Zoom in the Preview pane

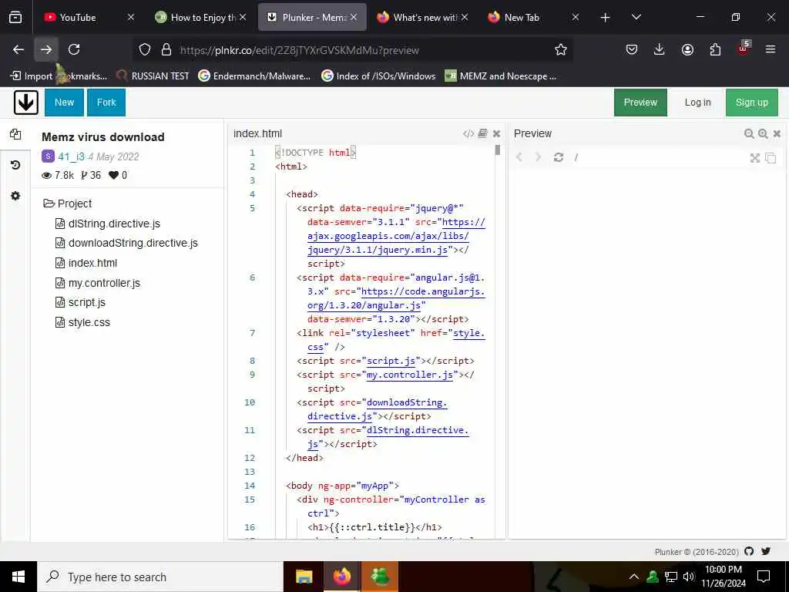tap(764, 134)
